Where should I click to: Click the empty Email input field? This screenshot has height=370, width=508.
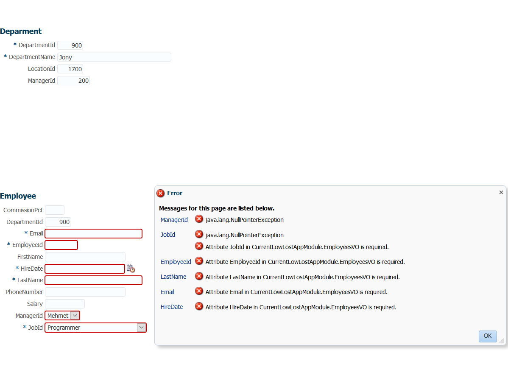[93, 233]
